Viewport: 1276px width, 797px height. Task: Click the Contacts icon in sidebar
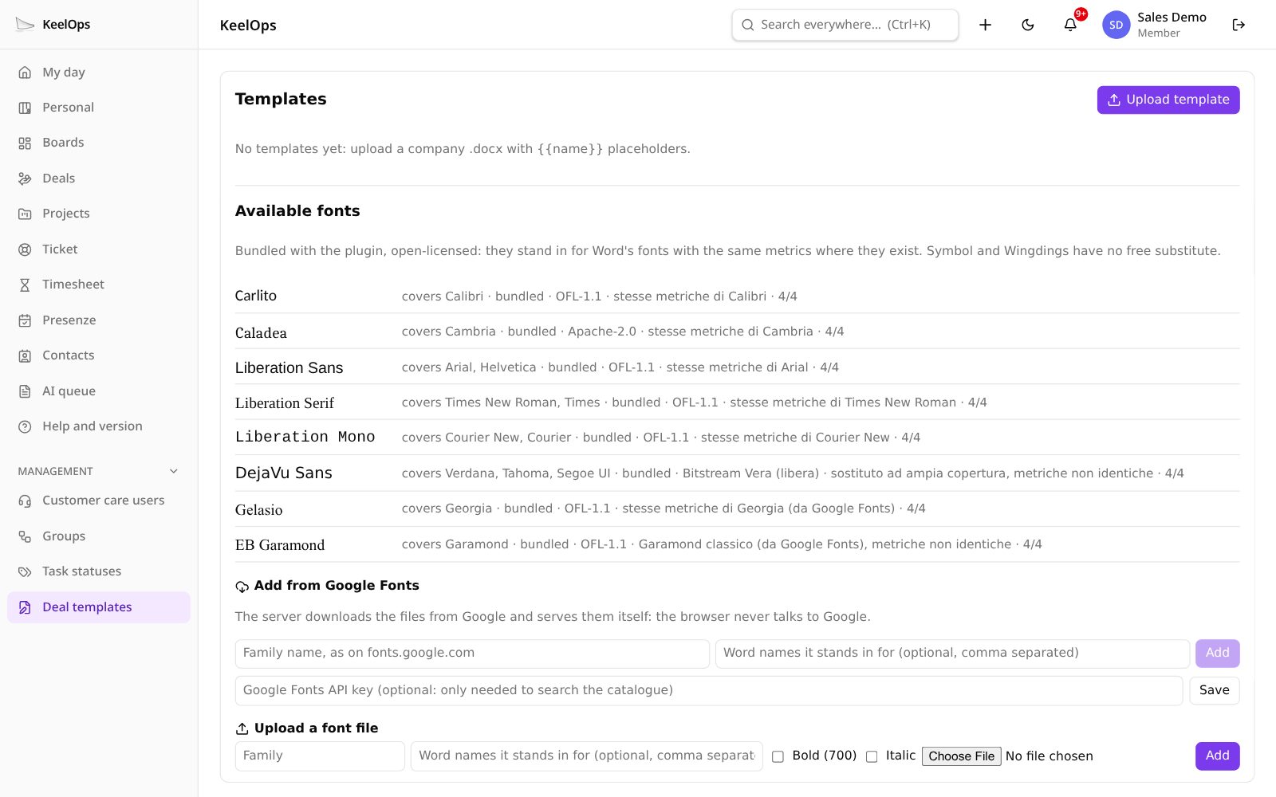(25, 355)
